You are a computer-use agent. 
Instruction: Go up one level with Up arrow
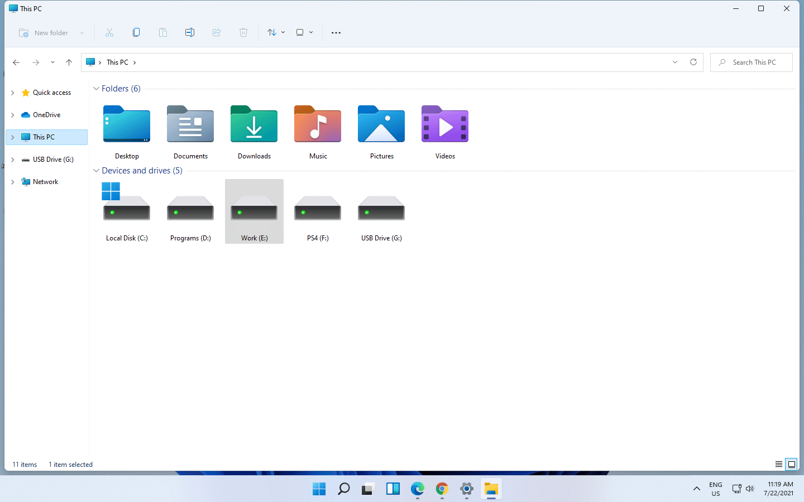click(x=69, y=62)
